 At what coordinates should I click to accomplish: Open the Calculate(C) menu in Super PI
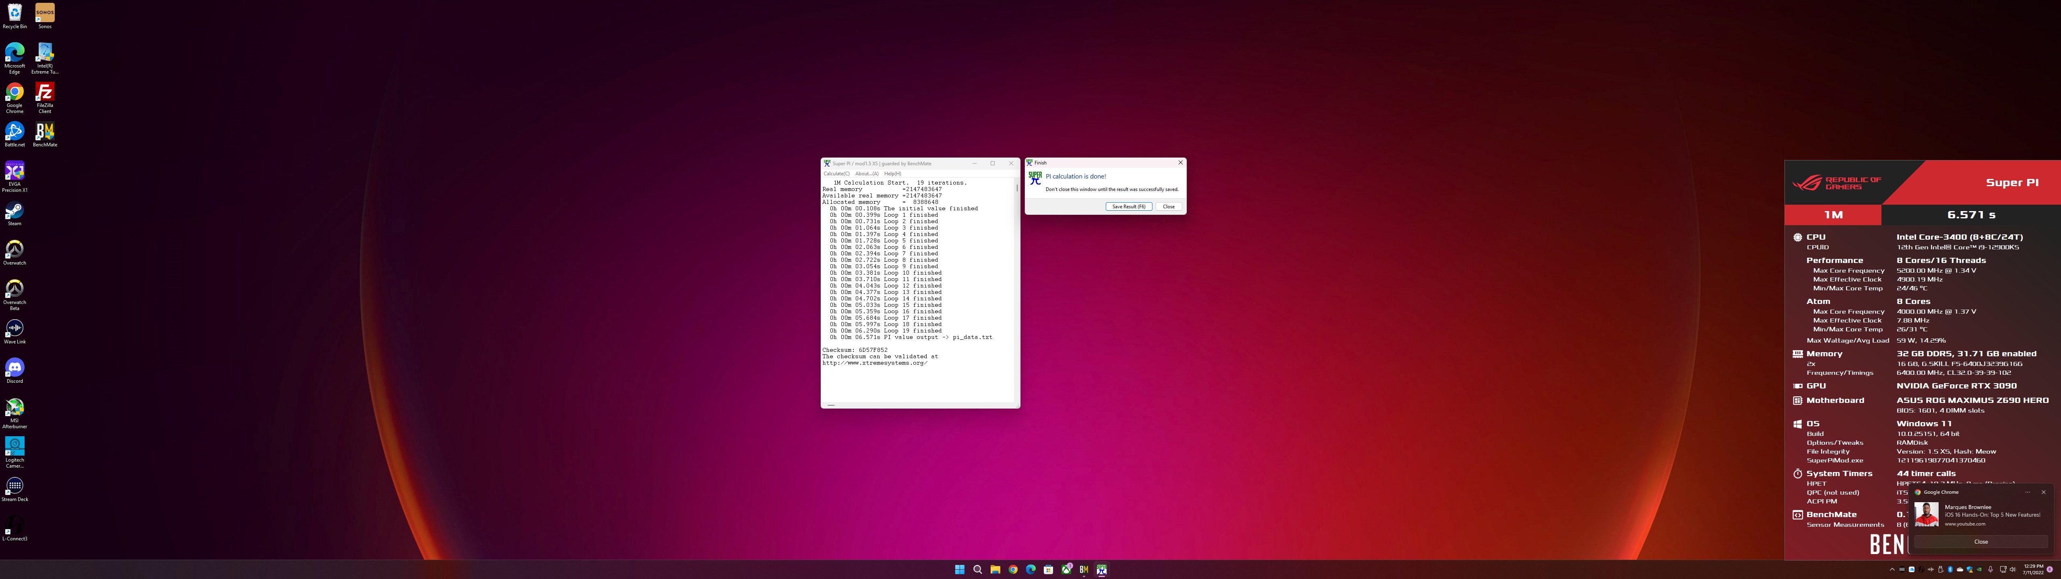tap(837, 174)
